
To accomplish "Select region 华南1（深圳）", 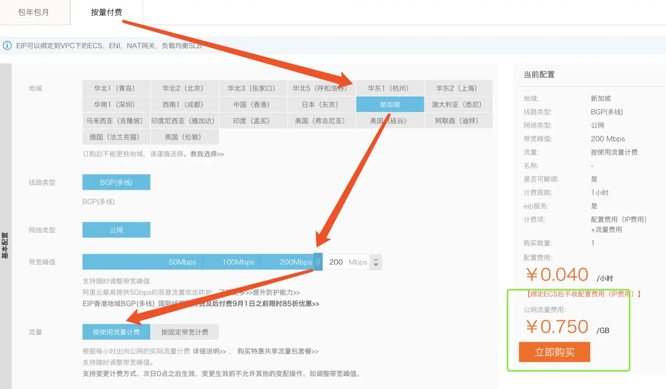I will click(116, 105).
